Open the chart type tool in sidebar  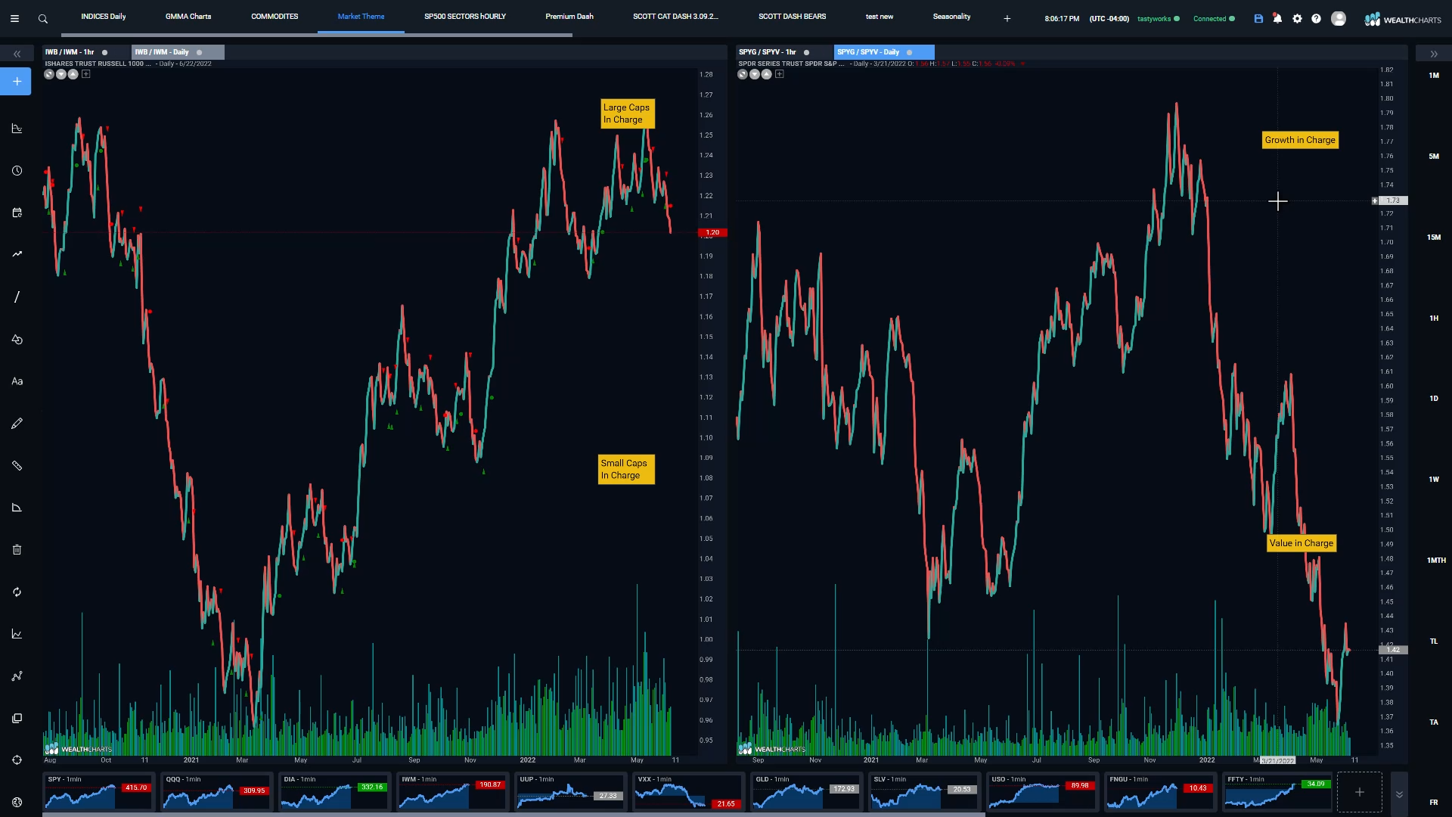coord(17,129)
